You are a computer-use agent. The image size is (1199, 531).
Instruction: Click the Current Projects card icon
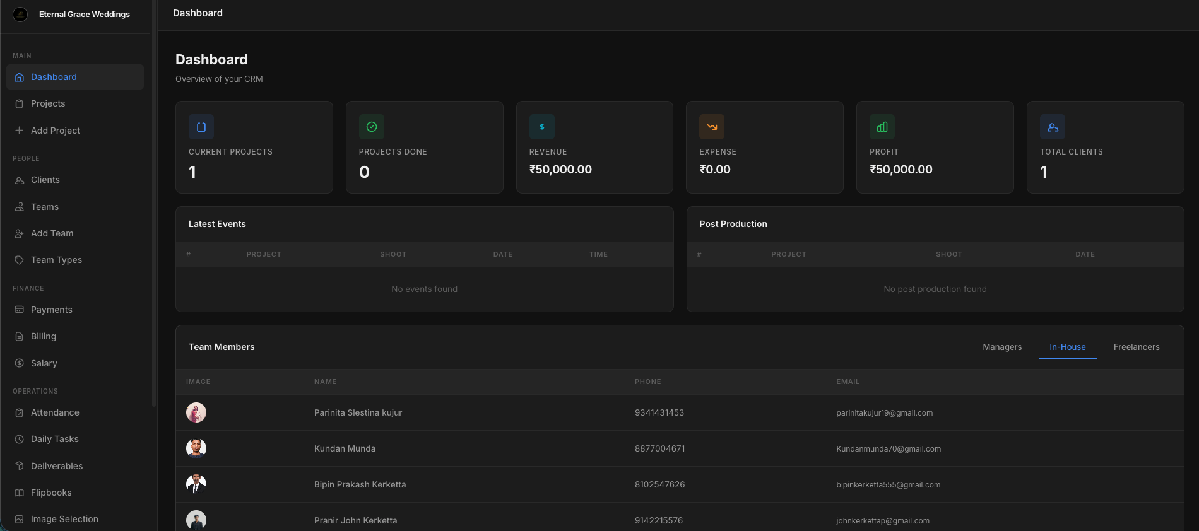[201, 127]
